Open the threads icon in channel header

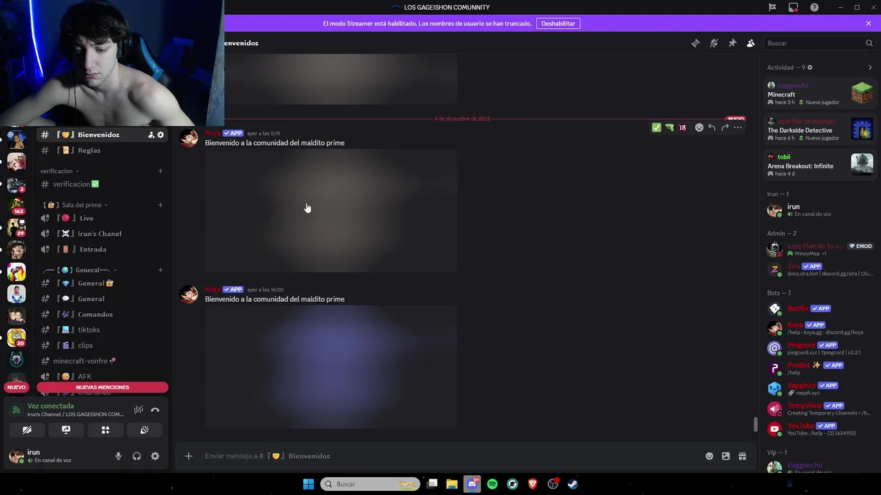coord(695,43)
